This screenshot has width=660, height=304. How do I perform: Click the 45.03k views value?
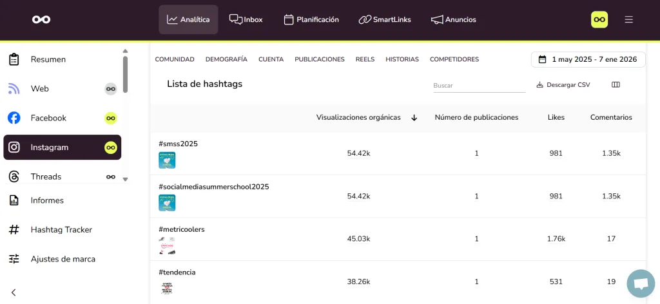[358, 239]
